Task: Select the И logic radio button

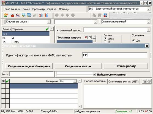Action: [105, 42]
